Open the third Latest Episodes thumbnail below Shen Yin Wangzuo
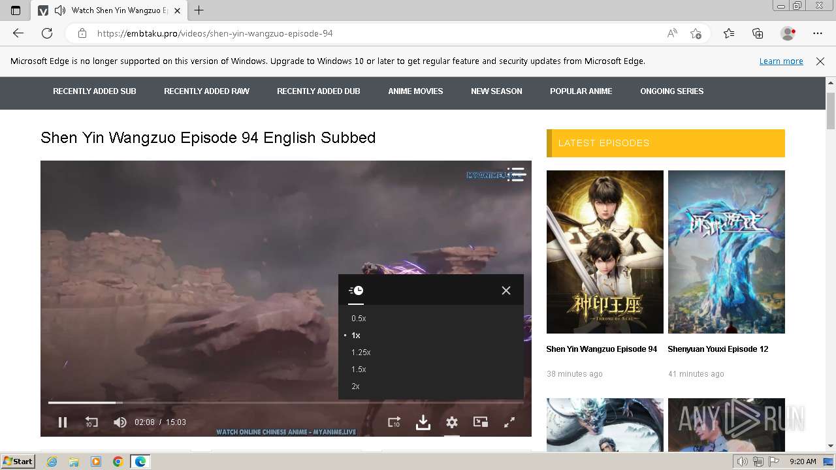 tap(605, 425)
